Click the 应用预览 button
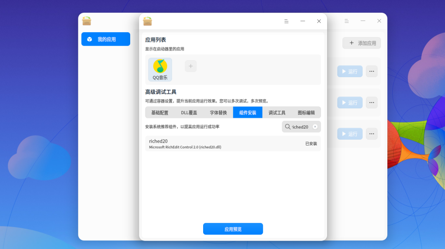Screen dimensions: 445x249 pos(233,229)
